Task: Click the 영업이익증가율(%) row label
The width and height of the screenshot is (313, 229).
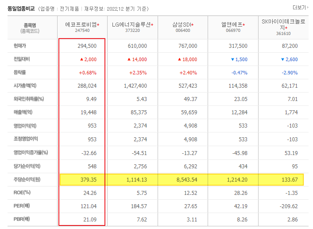Action: (x=31, y=153)
